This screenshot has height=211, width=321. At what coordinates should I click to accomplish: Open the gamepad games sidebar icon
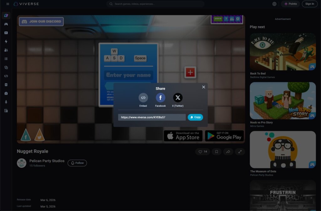[6, 24]
